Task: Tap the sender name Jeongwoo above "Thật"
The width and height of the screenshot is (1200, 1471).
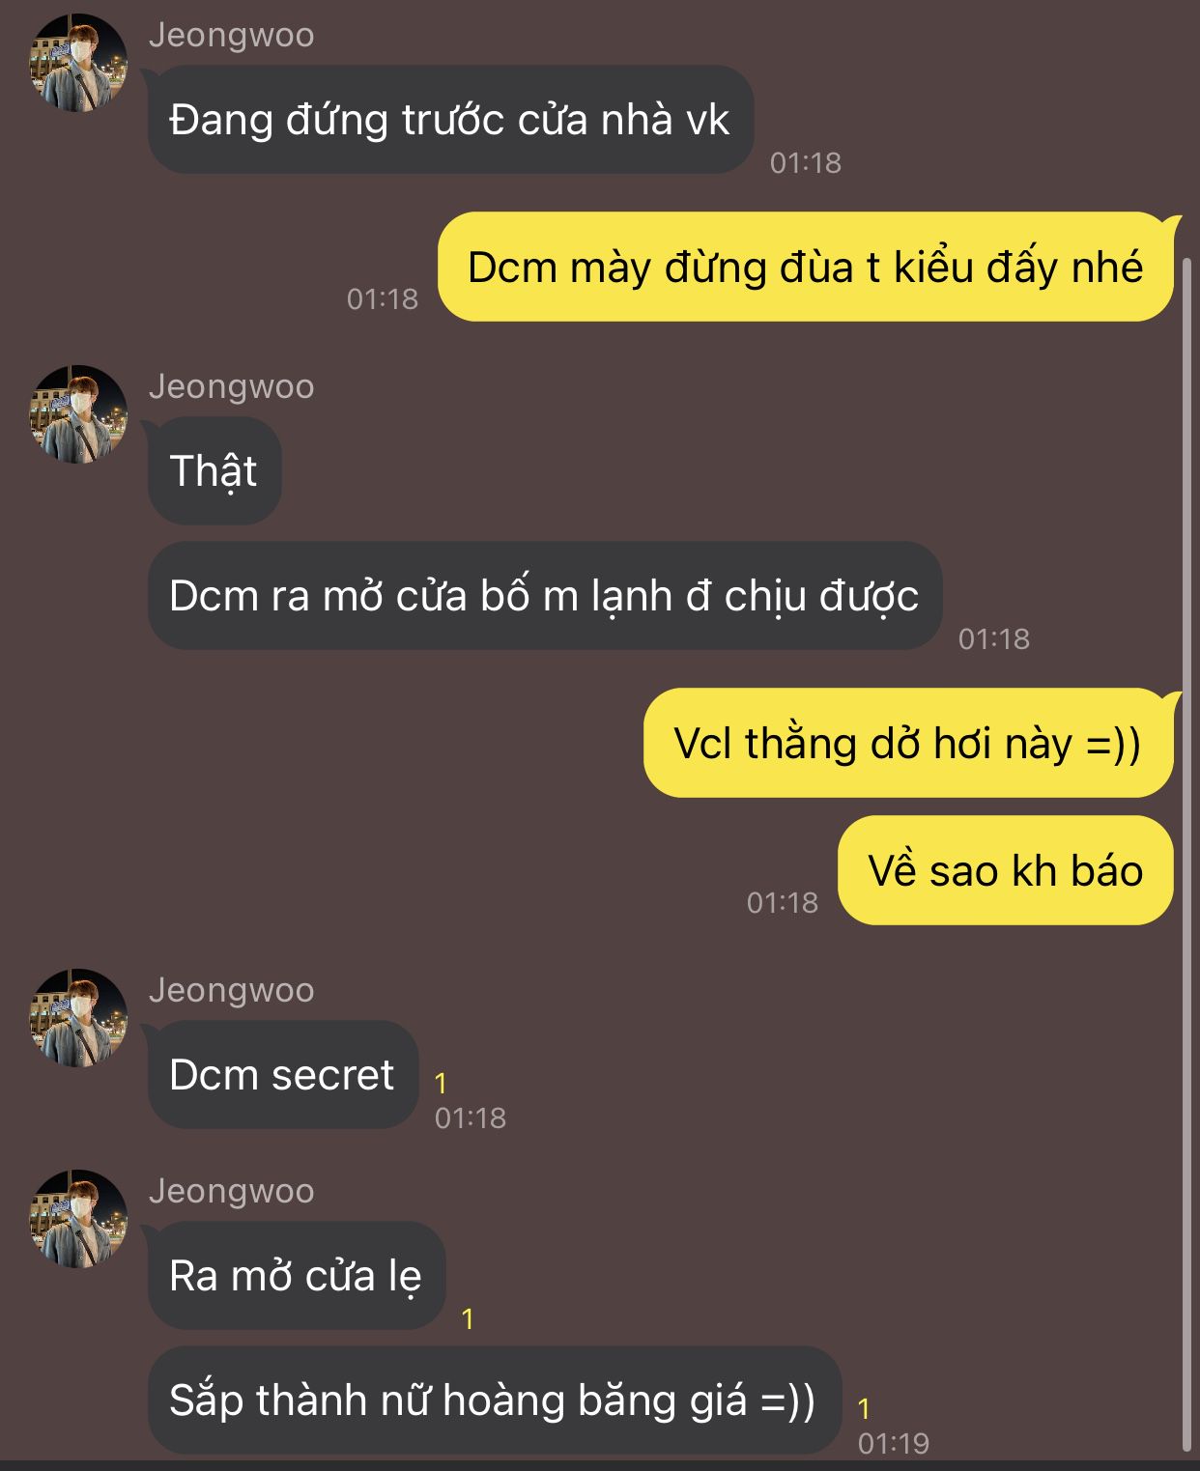Action: click(231, 386)
